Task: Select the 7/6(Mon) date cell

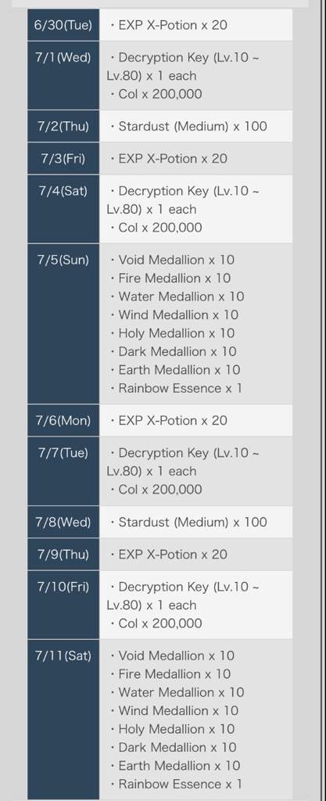Action: tap(63, 420)
